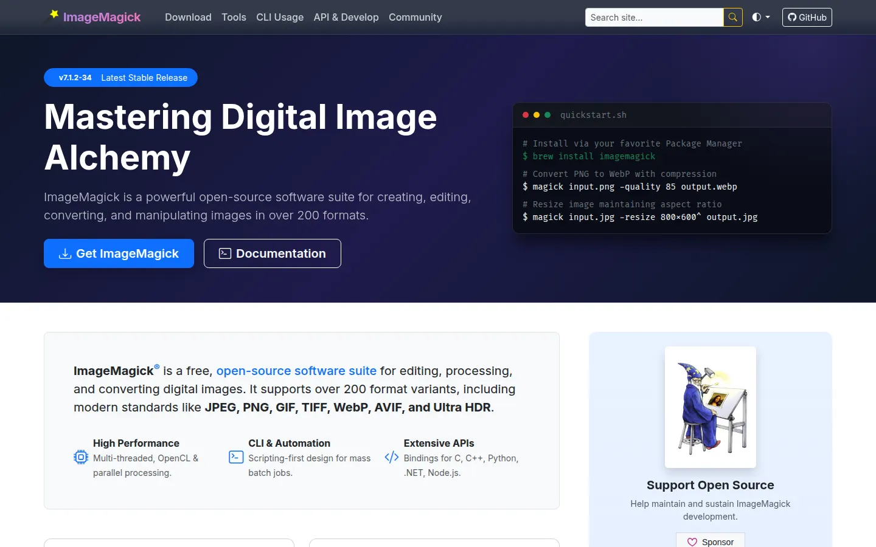Screen dimensions: 876x547
Task: Open the API & Develop menu
Action: [346, 18]
